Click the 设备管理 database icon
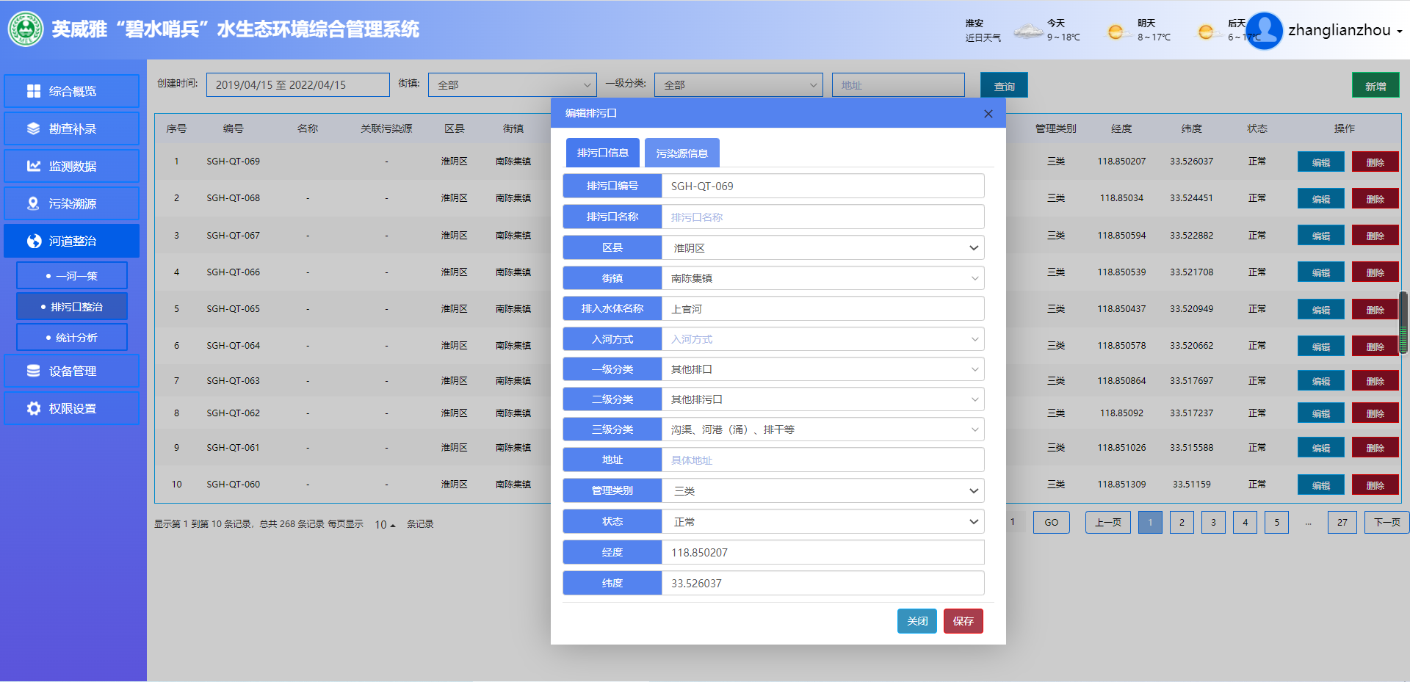This screenshot has width=1410, height=682. pos(34,371)
